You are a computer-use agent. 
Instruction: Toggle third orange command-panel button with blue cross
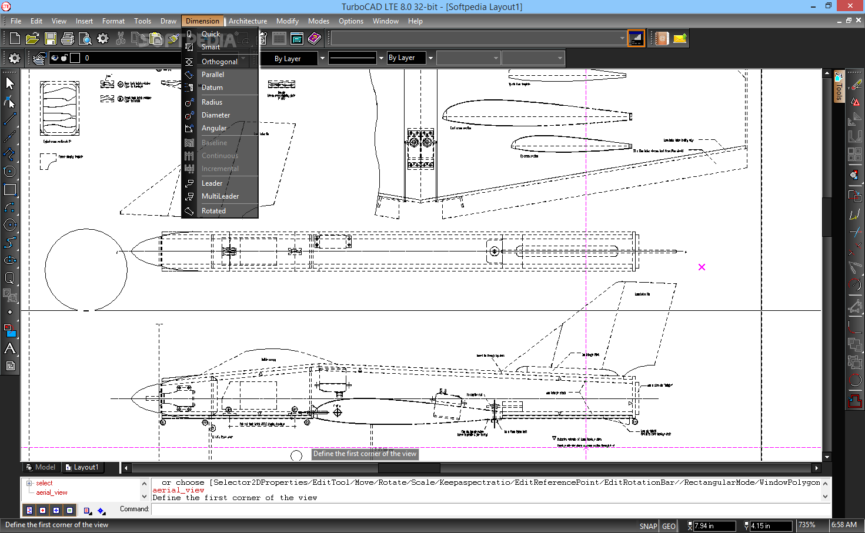pos(56,510)
